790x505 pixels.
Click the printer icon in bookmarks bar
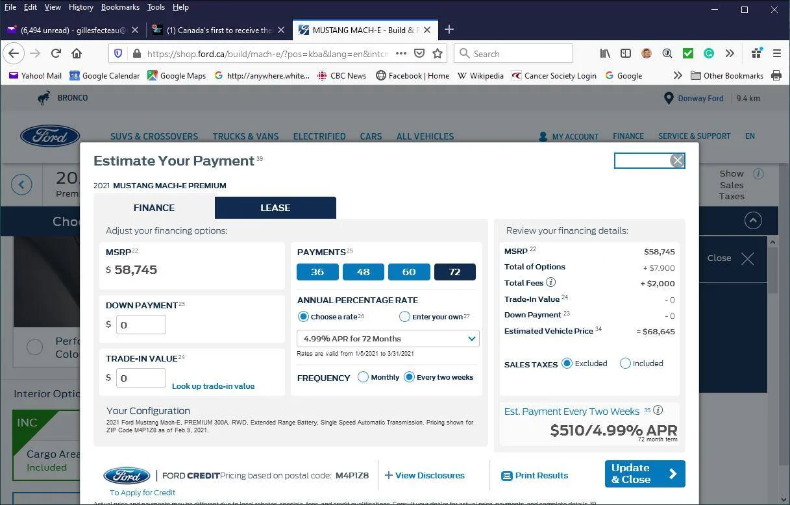coord(776,75)
